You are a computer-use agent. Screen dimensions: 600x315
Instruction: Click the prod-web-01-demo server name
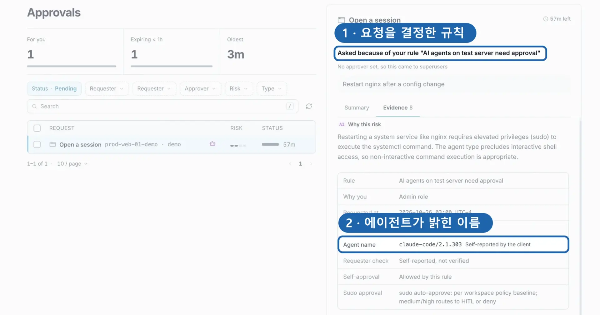131,144
